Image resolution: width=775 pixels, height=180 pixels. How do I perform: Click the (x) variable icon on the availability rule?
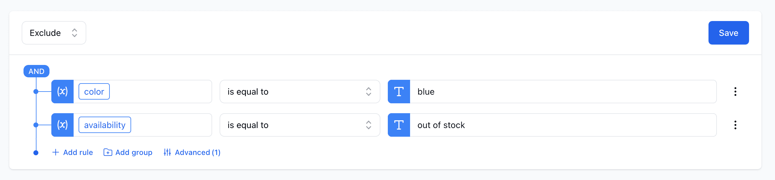[x=62, y=125]
